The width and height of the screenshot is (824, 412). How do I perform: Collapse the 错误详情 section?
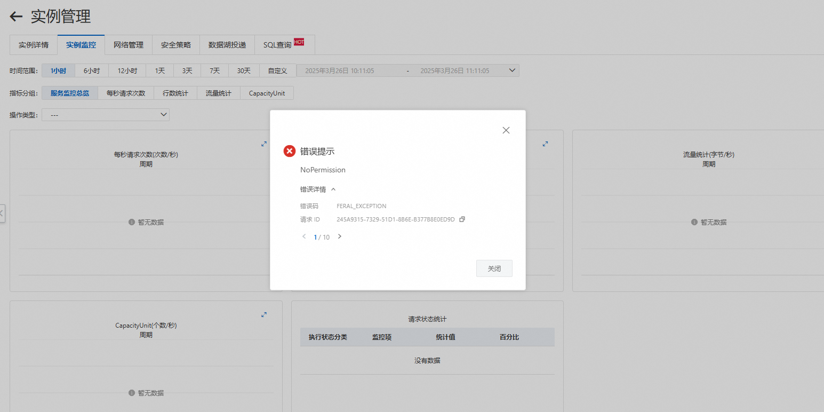pos(318,189)
